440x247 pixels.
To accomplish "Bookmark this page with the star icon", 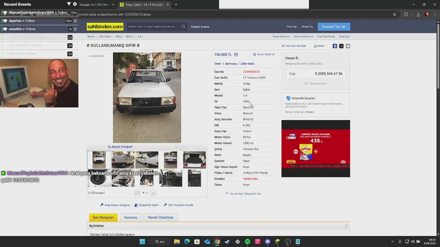I will coord(395,14).
